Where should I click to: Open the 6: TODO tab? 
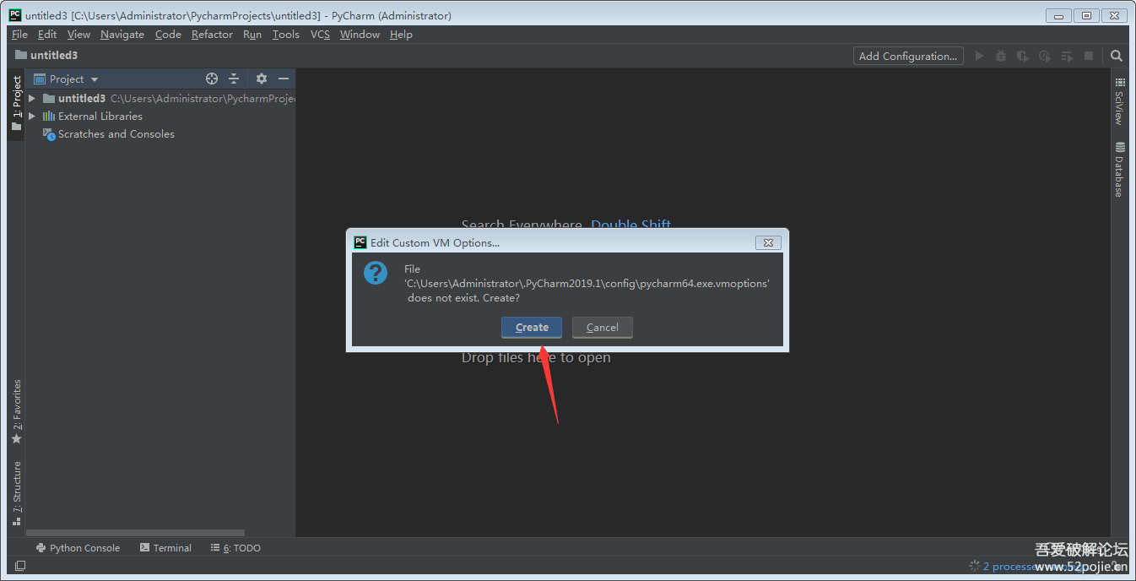point(235,548)
